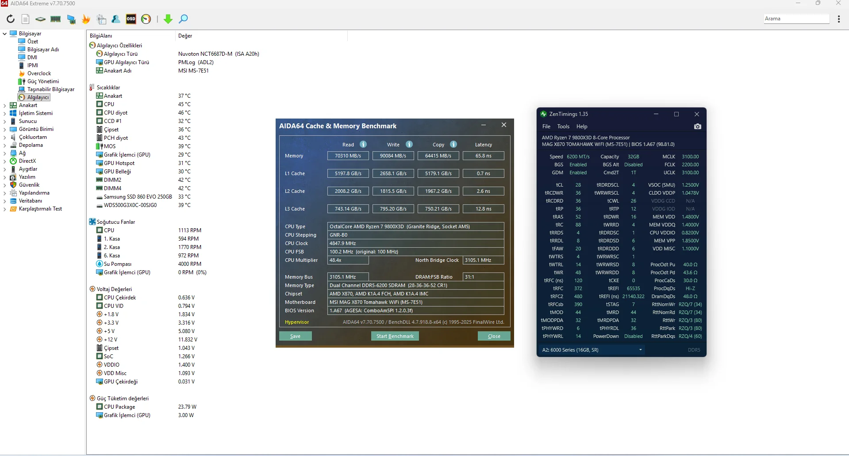Open the Report document icon
The height and width of the screenshot is (456, 849).
click(x=26, y=19)
